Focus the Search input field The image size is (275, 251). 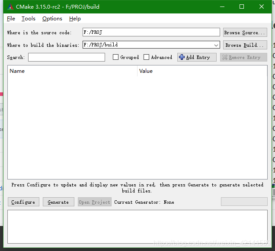[x=67, y=57]
